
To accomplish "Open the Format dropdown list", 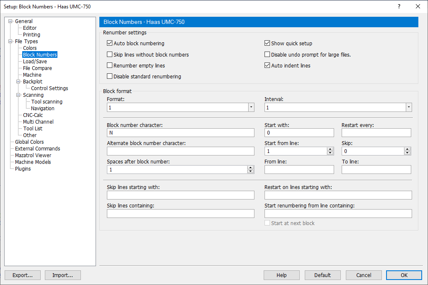I will point(251,107).
